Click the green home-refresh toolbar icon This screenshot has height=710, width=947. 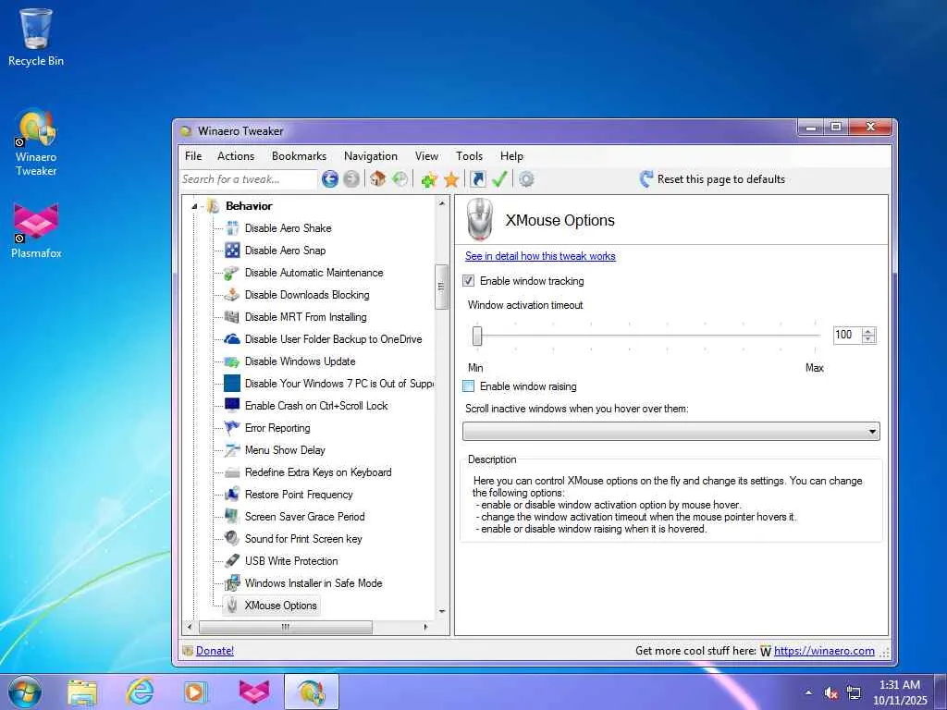pos(400,178)
